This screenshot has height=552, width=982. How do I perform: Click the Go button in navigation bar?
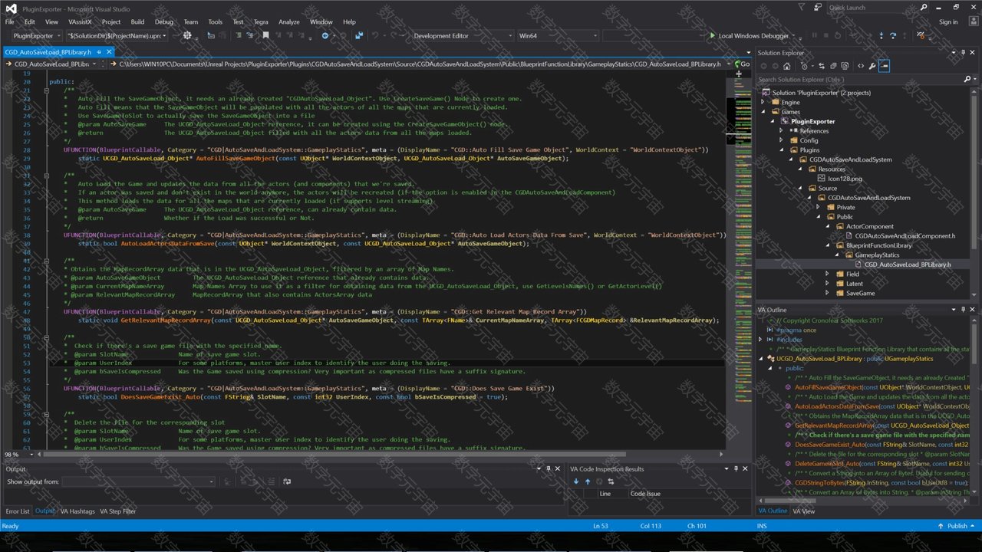point(741,64)
